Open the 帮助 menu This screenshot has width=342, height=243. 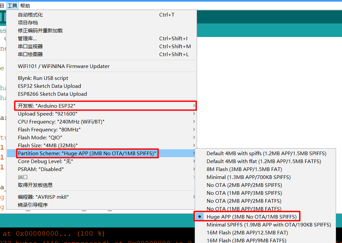tap(25, 6)
